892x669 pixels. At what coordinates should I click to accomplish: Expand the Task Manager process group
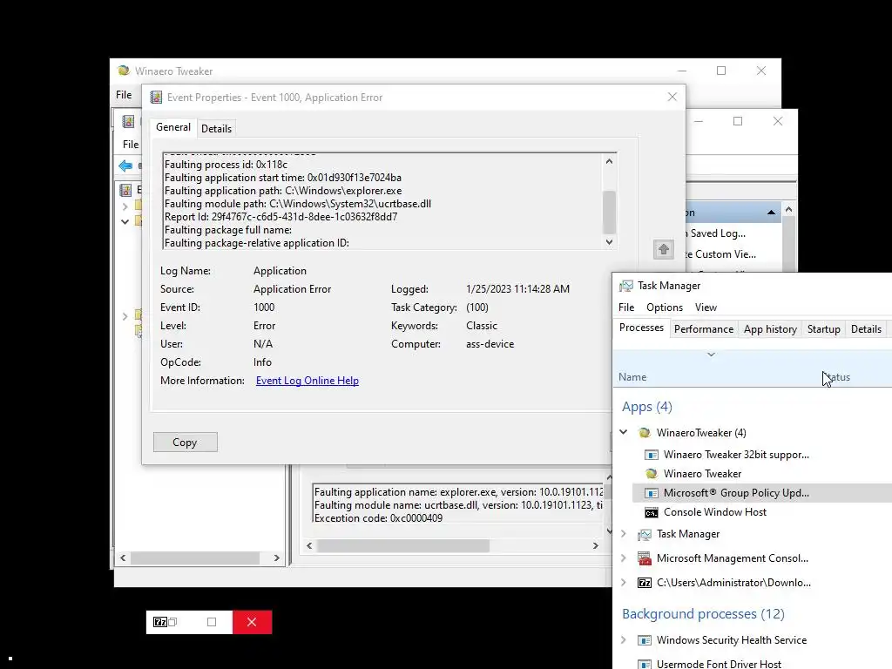tap(624, 534)
